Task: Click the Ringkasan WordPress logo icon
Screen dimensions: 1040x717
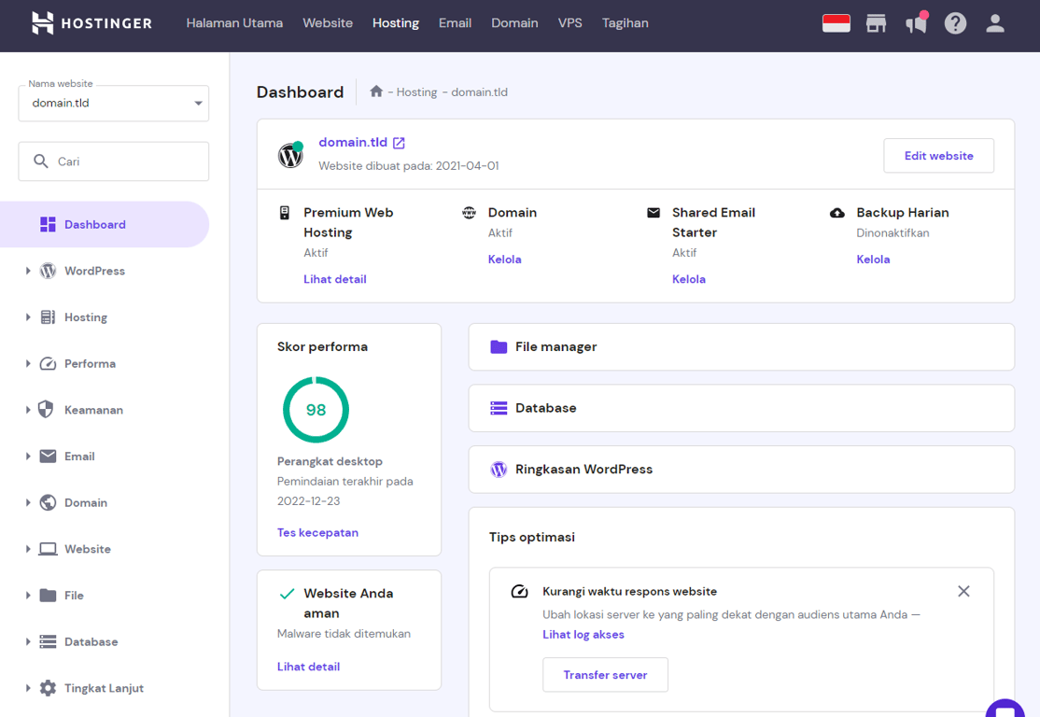Action: (499, 470)
